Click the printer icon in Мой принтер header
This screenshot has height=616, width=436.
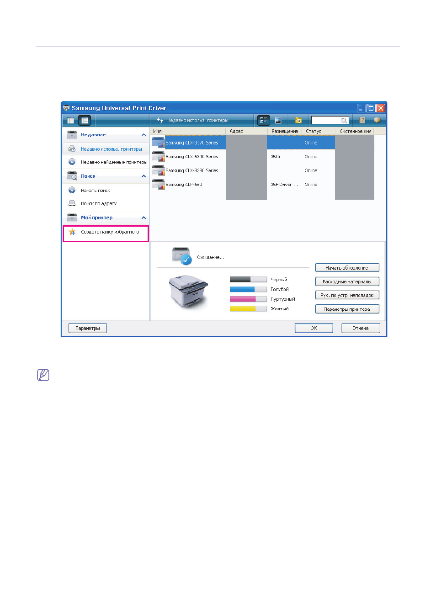click(72, 218)
